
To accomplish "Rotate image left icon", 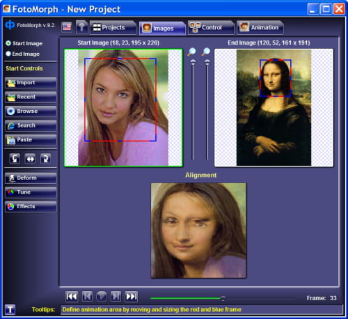I will [15, 159].
